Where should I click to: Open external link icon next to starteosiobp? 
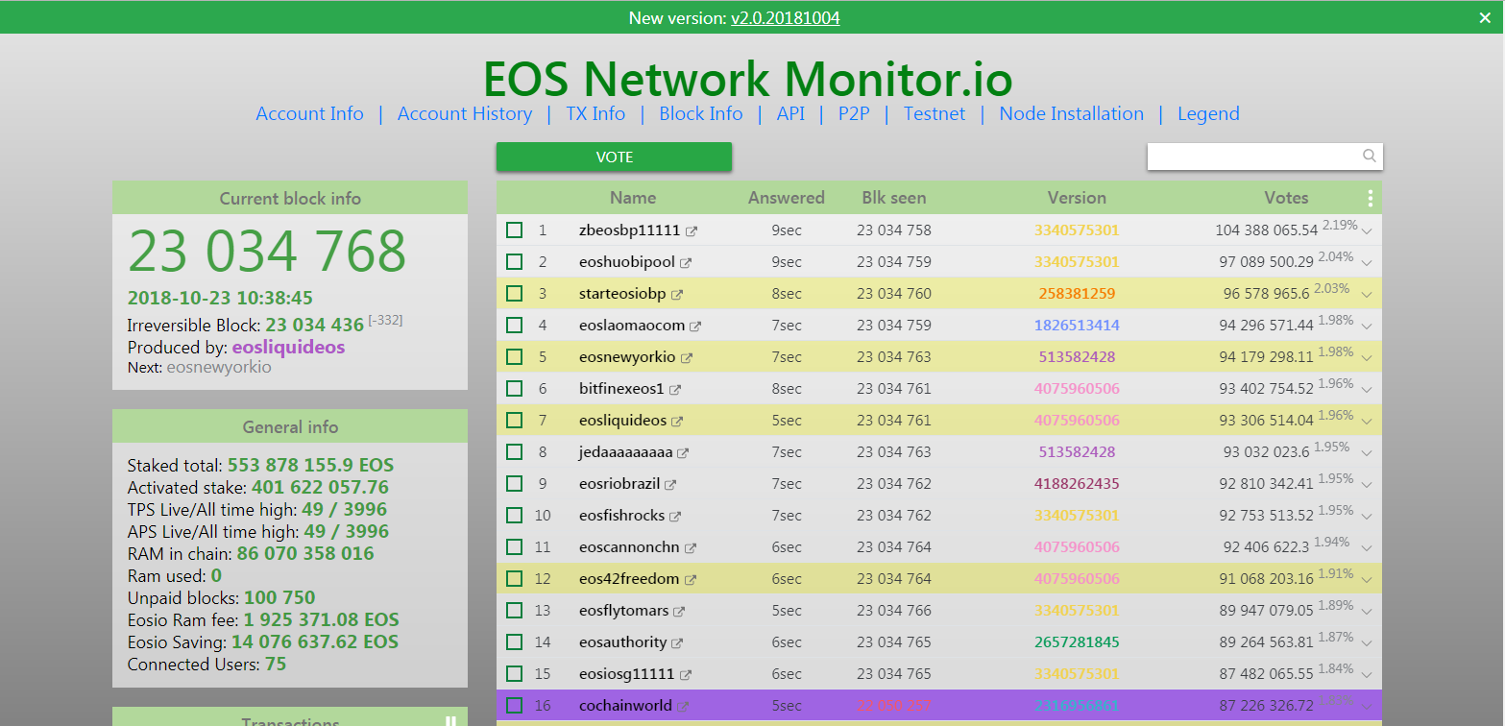[677, 295]
